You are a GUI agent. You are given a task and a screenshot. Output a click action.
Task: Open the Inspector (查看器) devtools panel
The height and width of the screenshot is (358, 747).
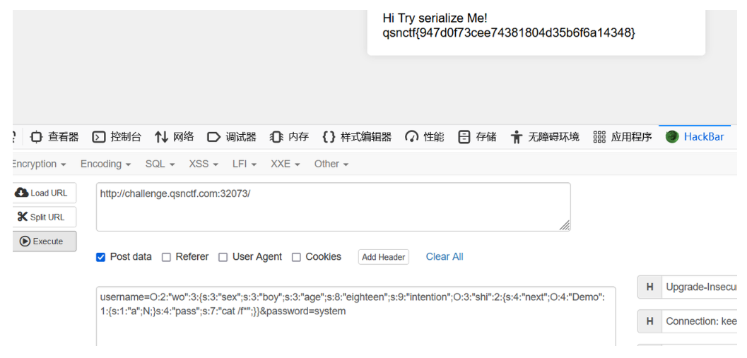tap(54, 137)
